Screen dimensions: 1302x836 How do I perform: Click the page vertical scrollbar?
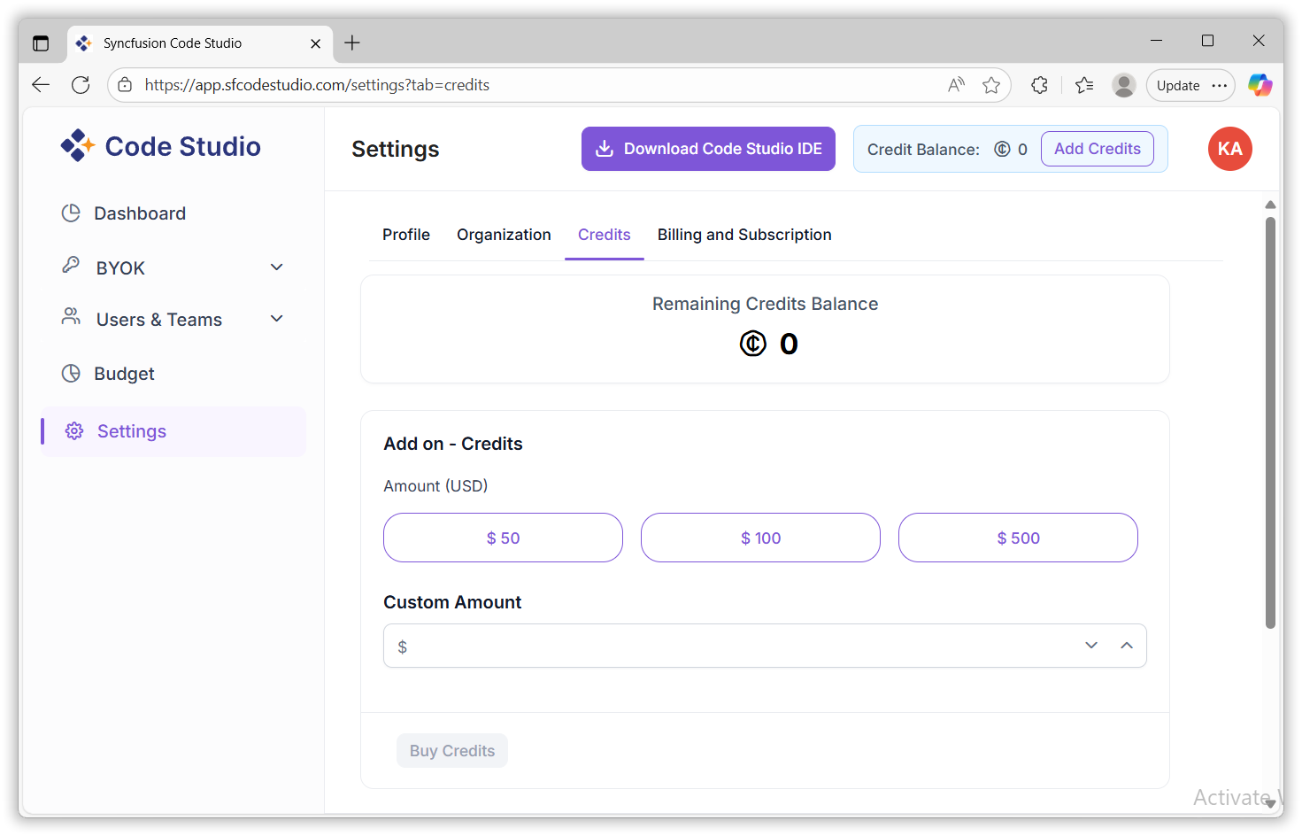[1270, 423]
